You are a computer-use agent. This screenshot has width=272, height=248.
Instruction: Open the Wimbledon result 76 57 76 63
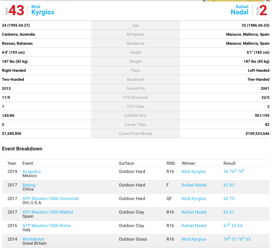[x=237, y=239]
